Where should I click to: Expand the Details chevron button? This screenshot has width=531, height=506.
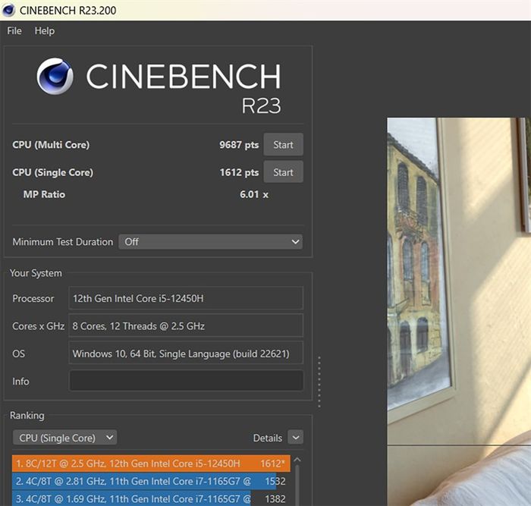pos(295,438)
